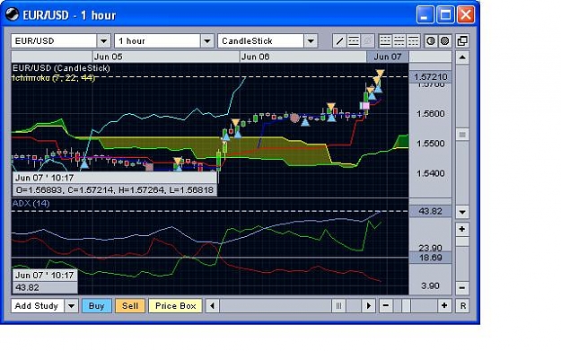The image size is (561, 351).
Task: Click the detach chart window icon
Action: tap(462, 41)
